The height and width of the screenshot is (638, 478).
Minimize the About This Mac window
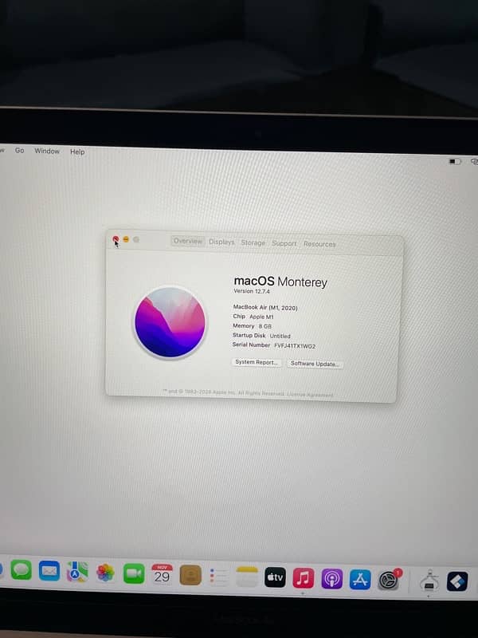click(x=126, y=240)
